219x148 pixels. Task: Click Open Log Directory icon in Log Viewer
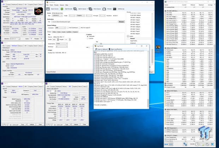109,49
